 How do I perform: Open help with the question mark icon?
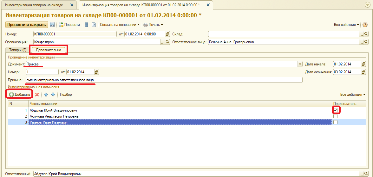click(x=365, y=25)
